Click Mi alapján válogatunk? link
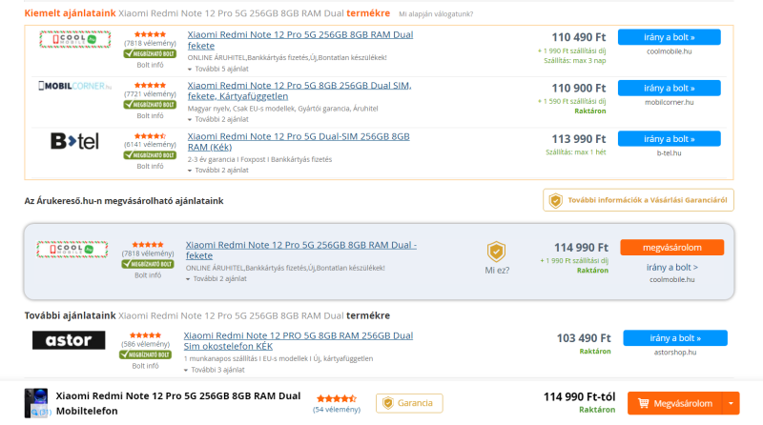Screen dimensions: 763x425 coord(436,14)
